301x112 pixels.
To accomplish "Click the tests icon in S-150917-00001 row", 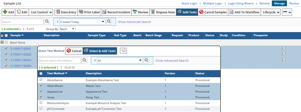I will click(283, 48).
